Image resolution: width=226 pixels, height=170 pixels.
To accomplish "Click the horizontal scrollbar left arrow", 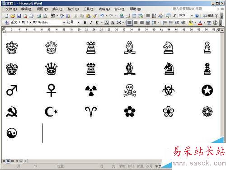I will 25,161.
